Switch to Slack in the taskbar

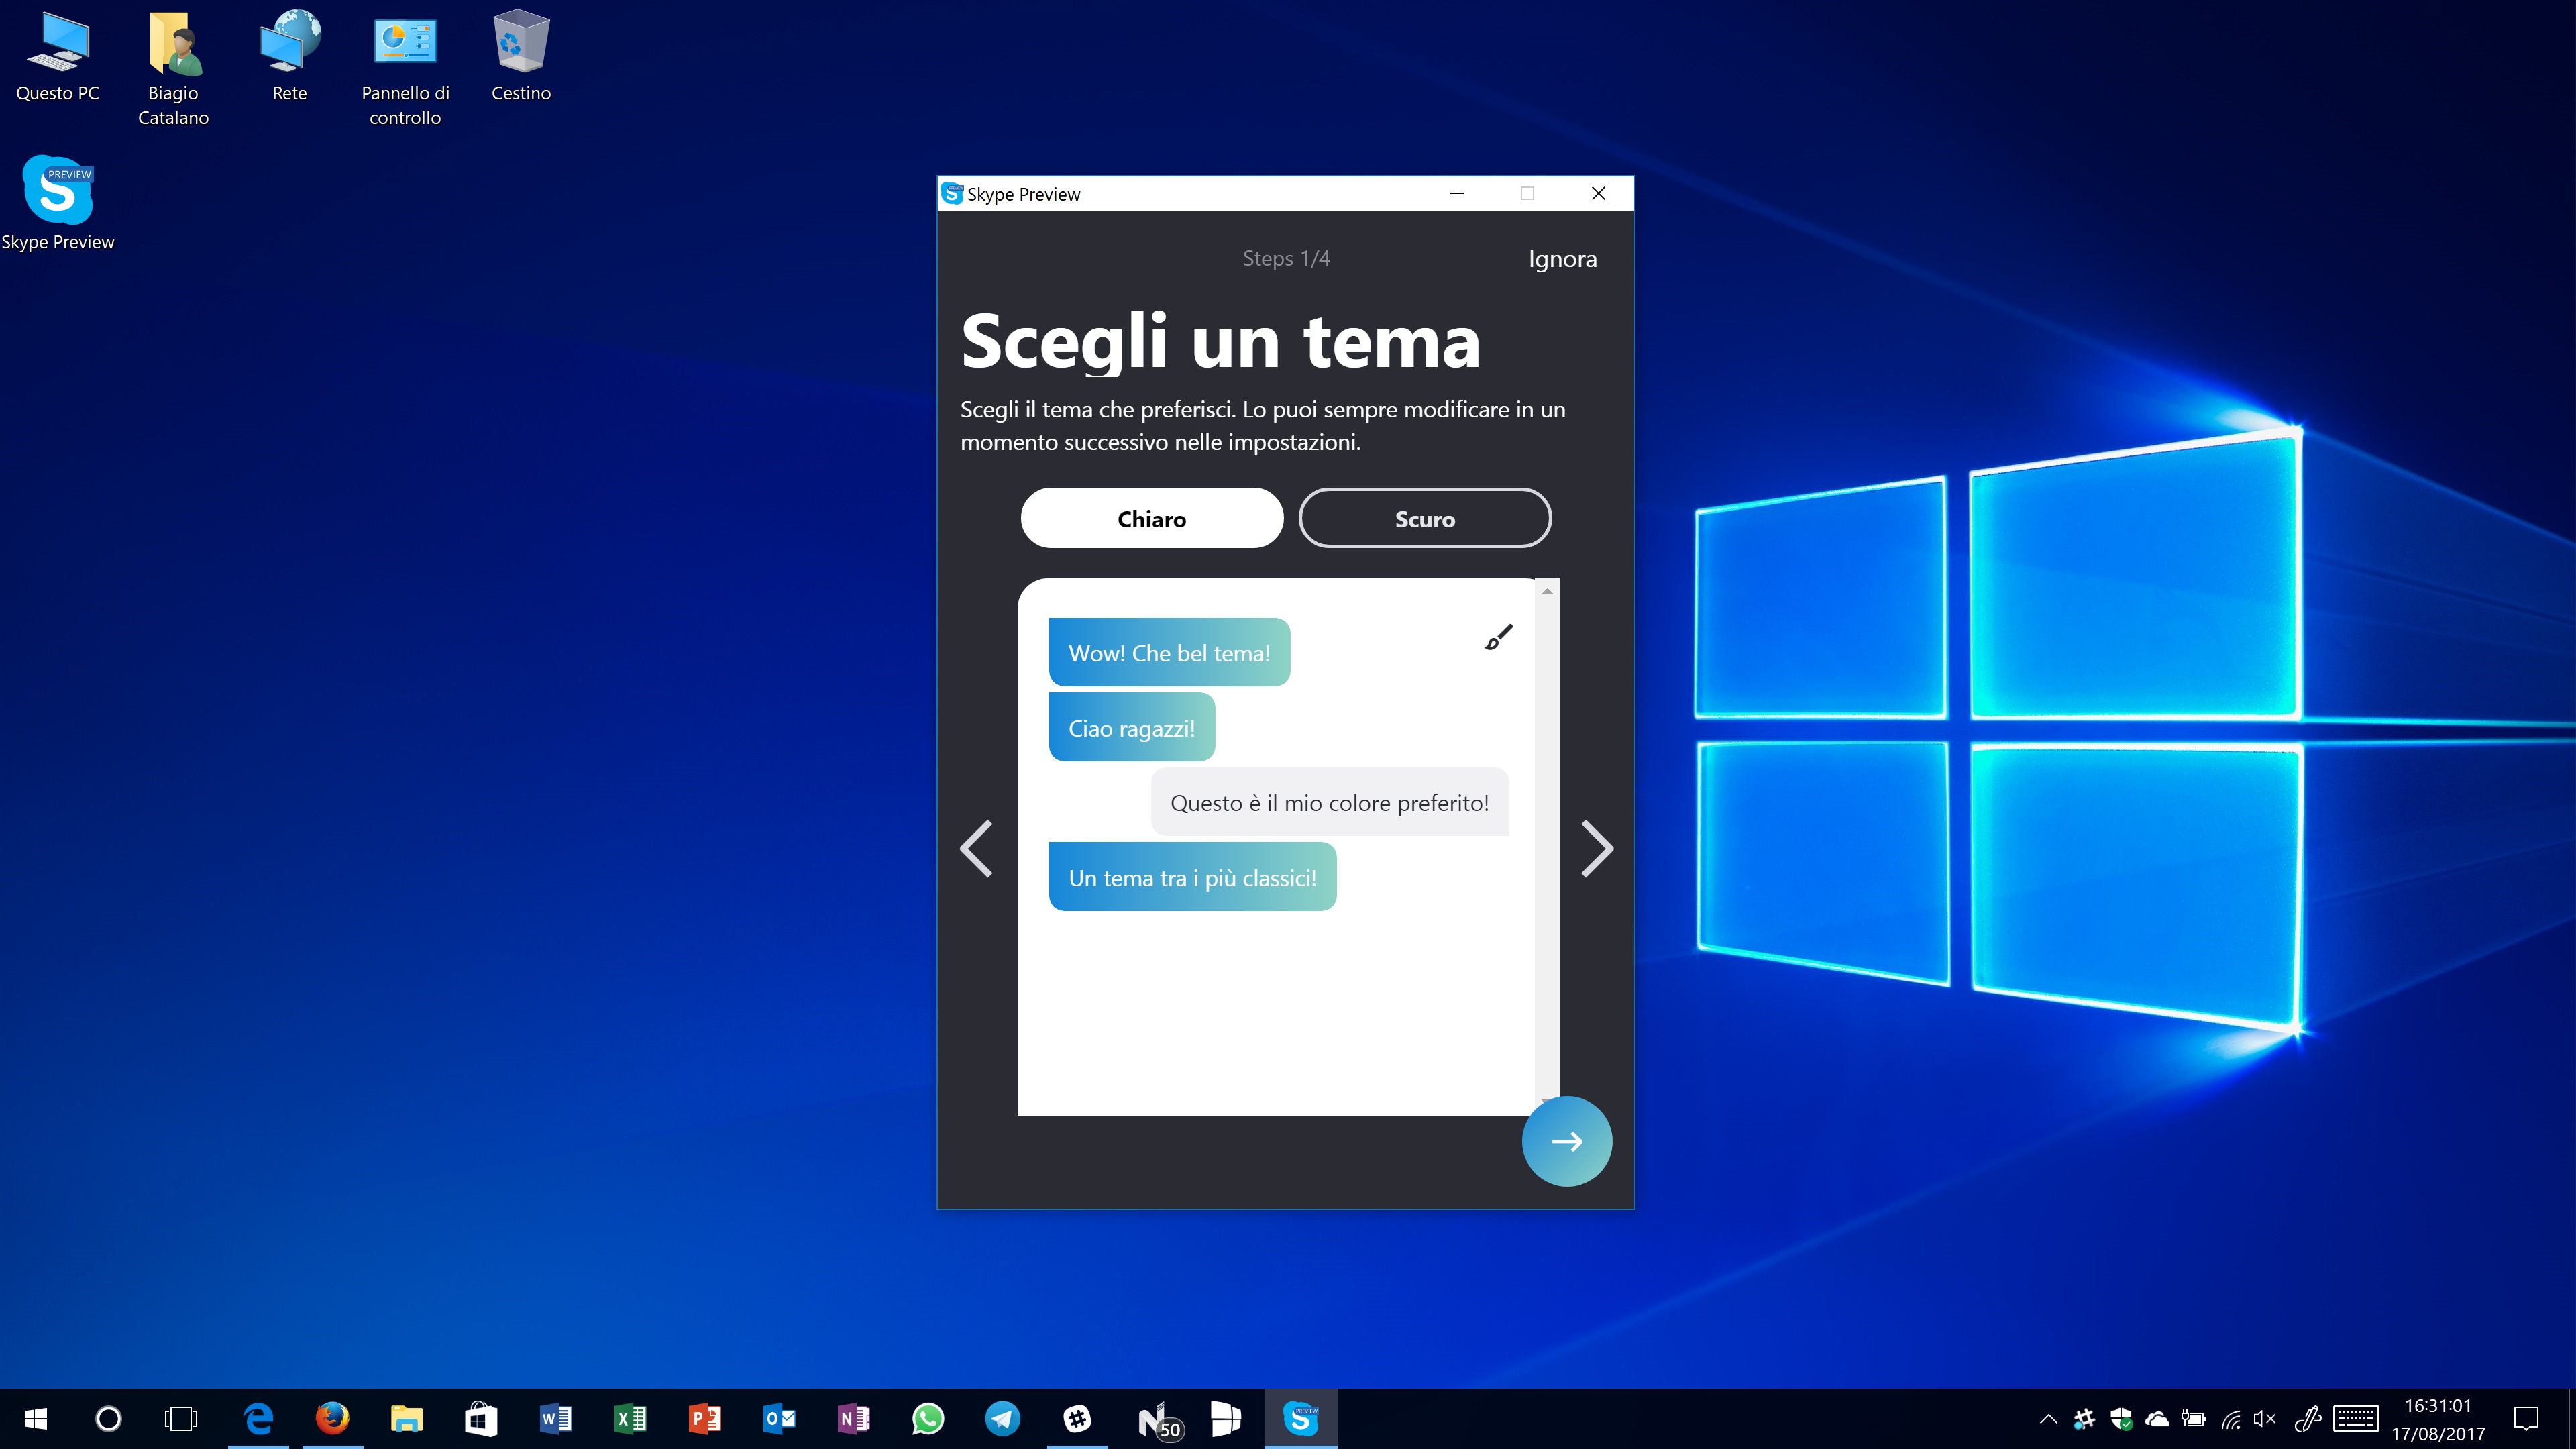coord(1077,1418)
